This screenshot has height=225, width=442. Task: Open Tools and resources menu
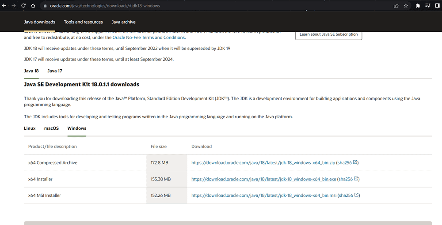pos(83,22)
